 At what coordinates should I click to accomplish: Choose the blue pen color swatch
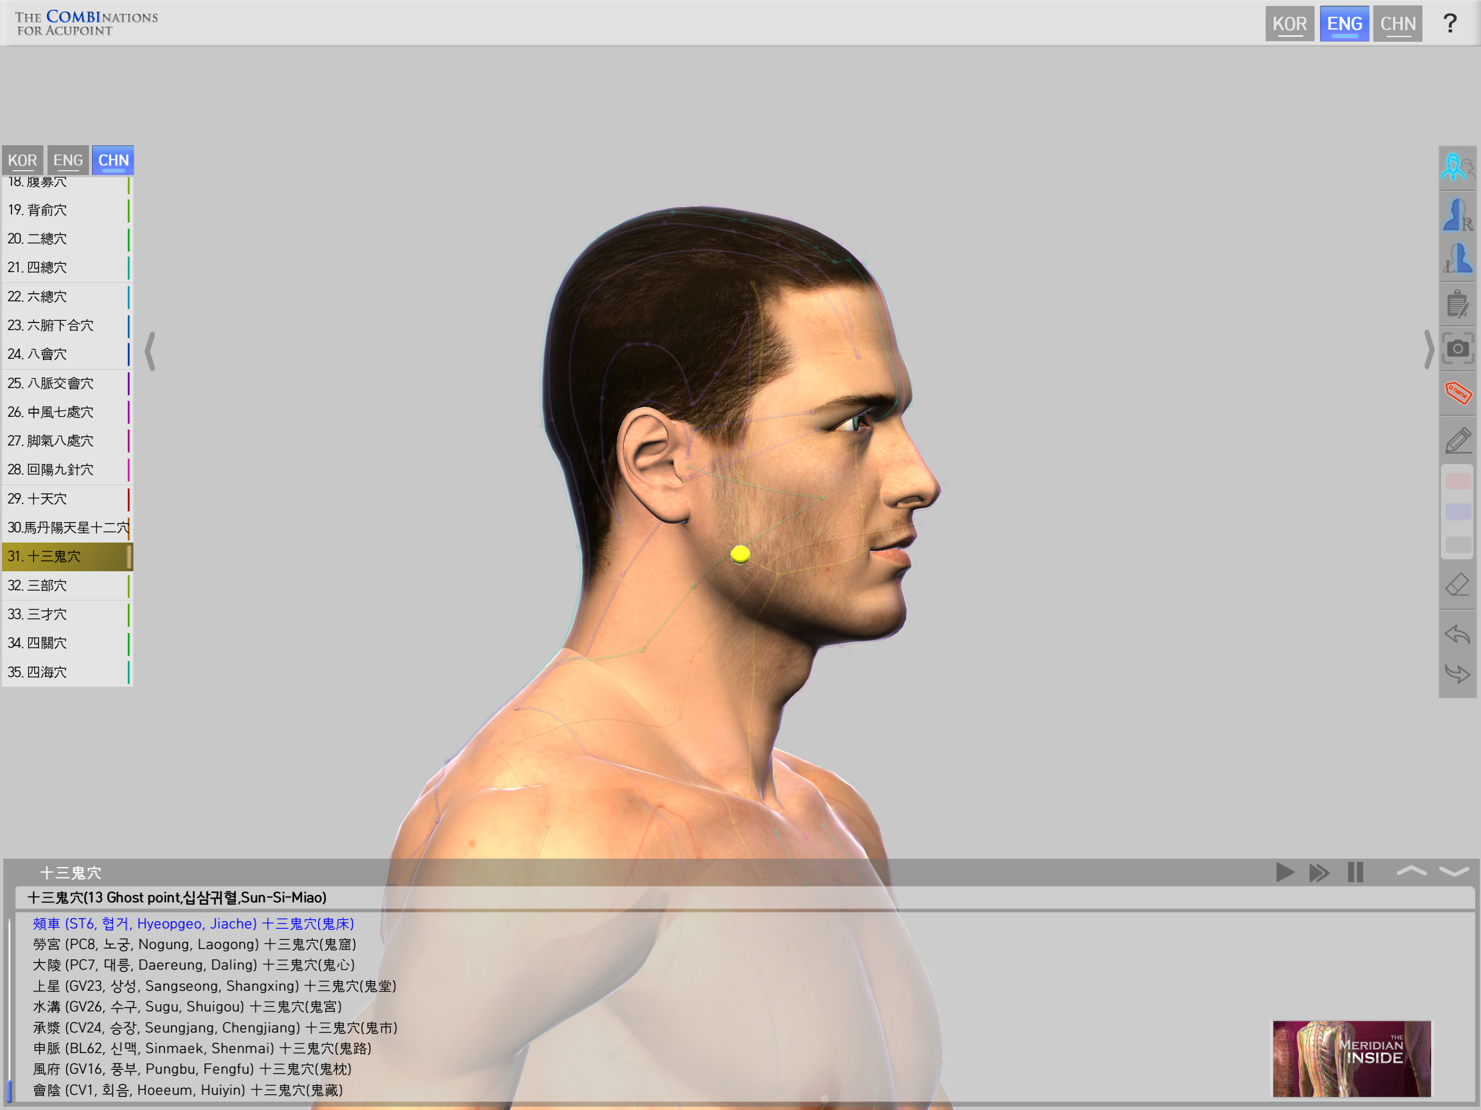pos(1458,512)
